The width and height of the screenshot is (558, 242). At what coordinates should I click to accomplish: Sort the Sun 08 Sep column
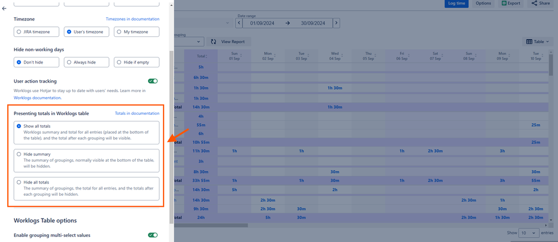[475, 56]
